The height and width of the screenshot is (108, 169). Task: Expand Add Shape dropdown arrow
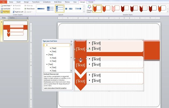click(11, 5)
